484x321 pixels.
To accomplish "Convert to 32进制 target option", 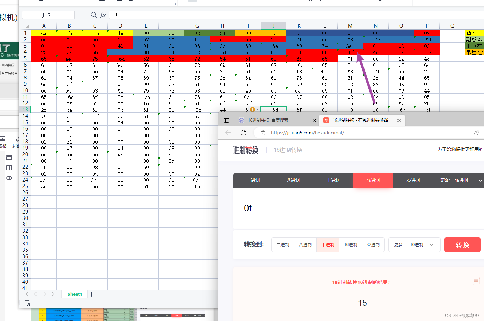I will [x=373, y=245].
